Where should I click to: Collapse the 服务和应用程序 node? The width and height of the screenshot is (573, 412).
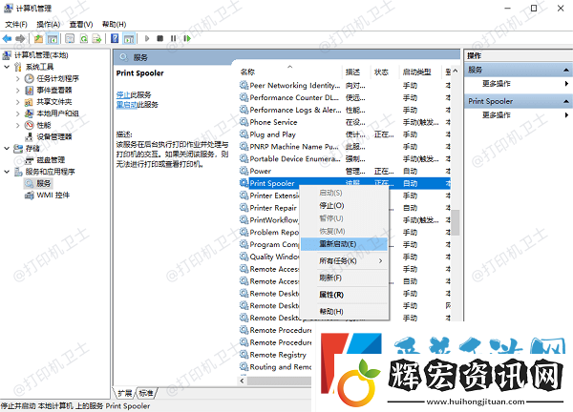(7, 172)
